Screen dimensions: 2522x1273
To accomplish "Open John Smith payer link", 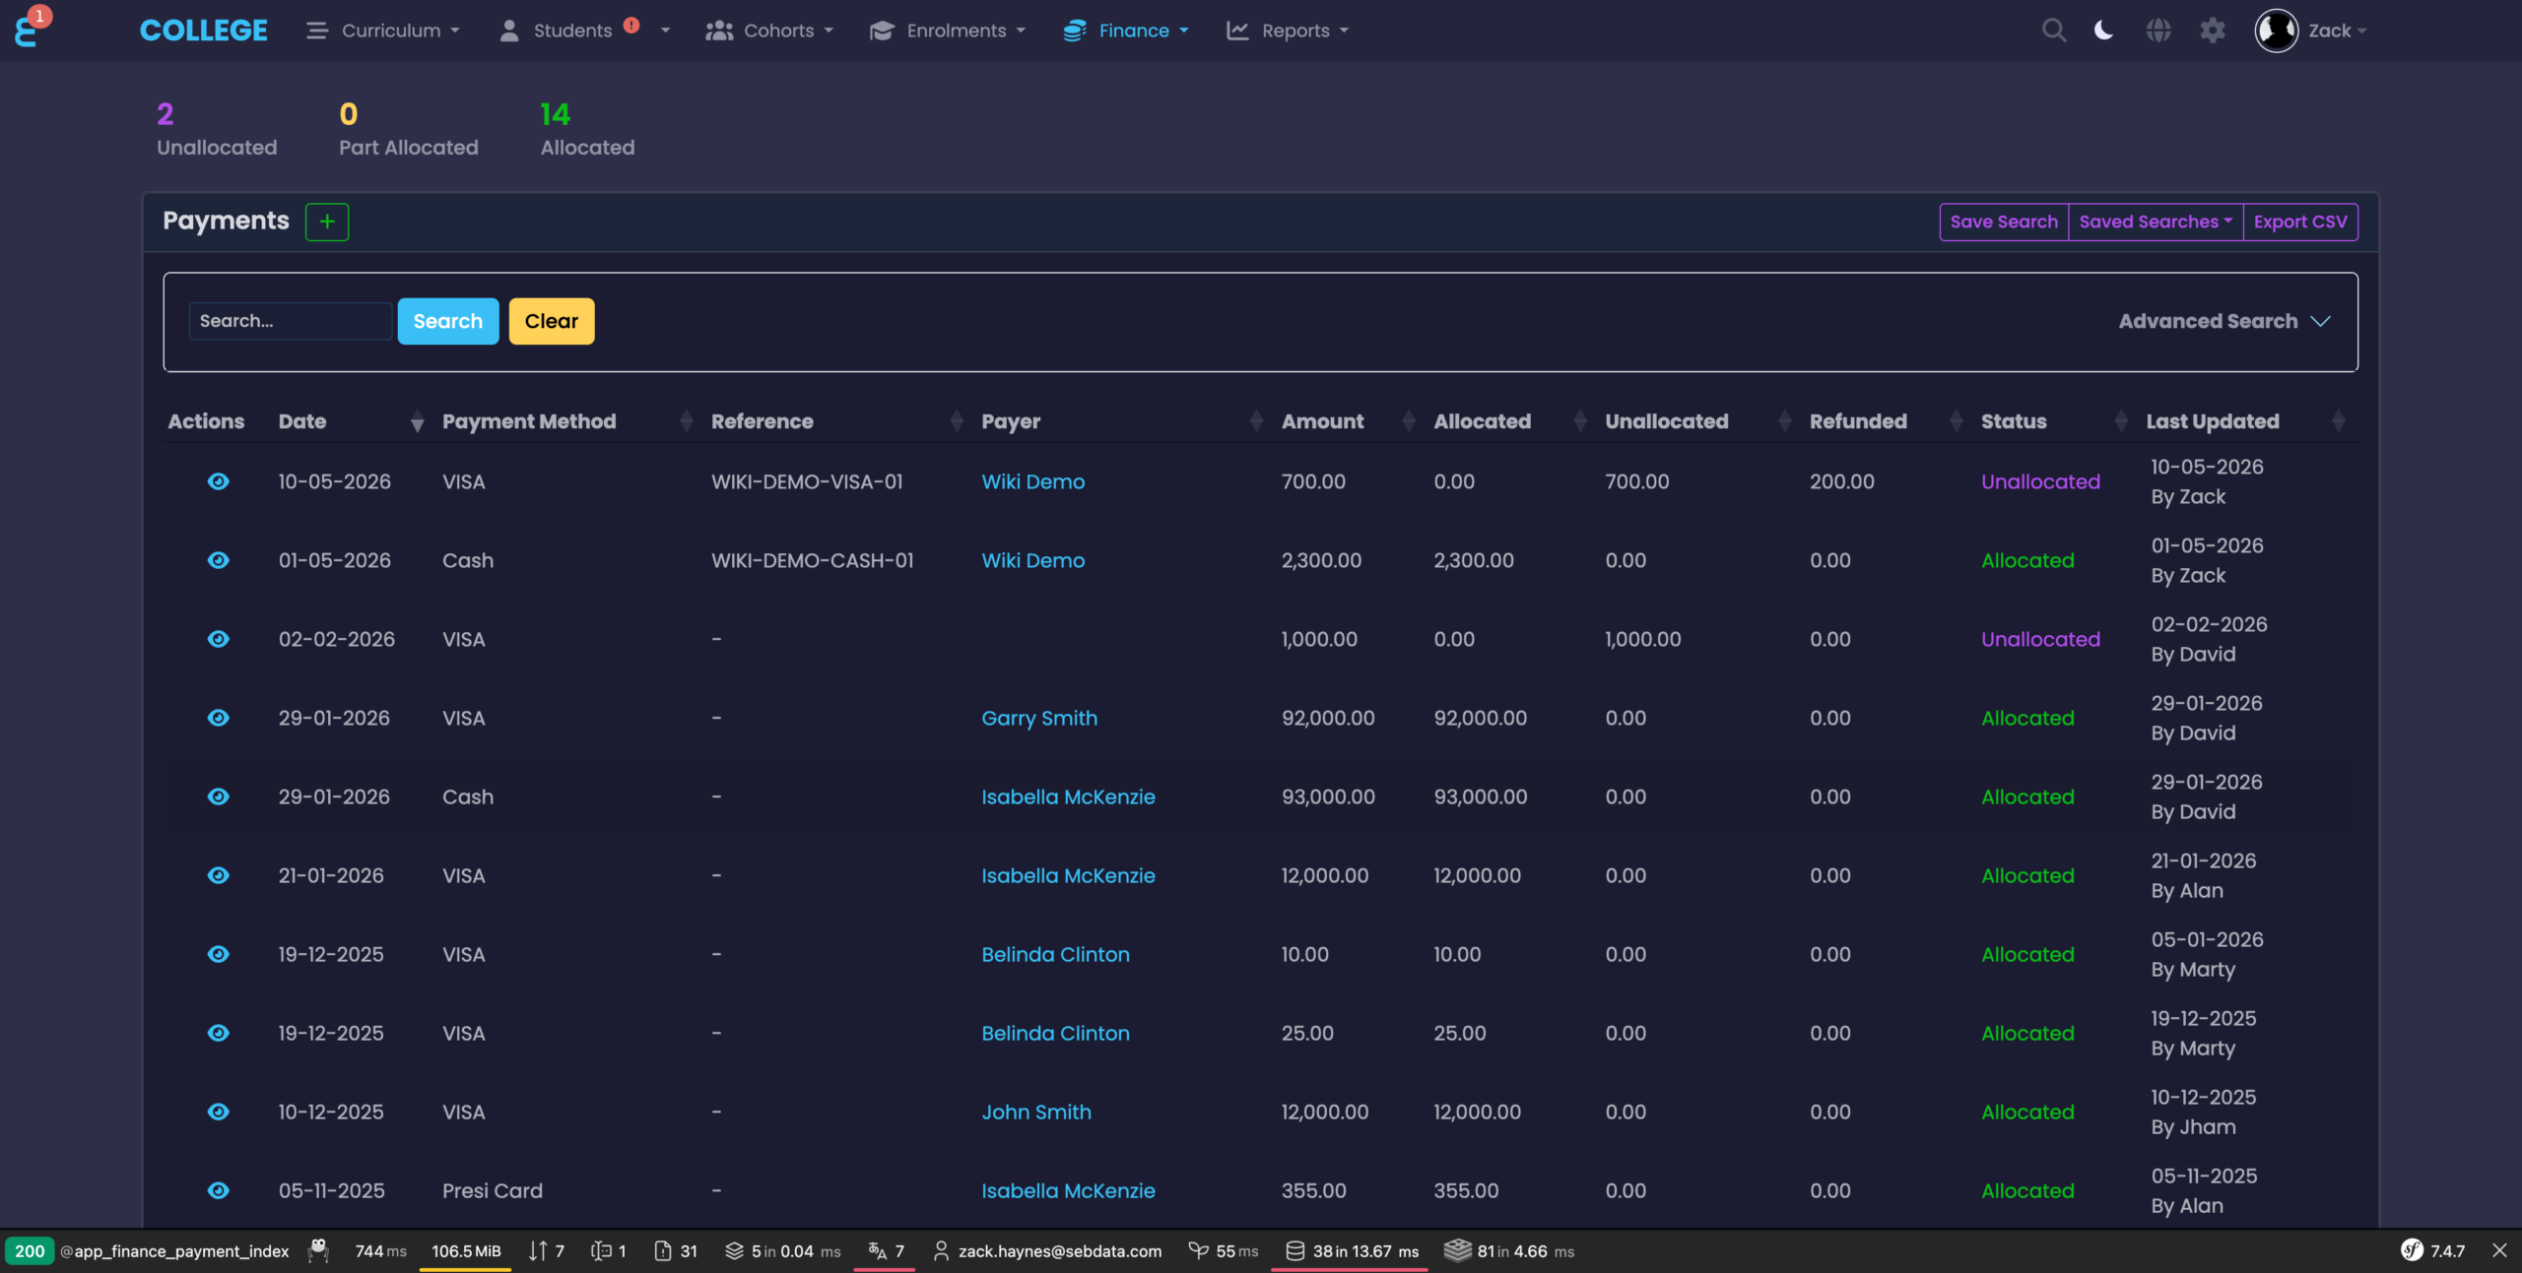I will (1036, 1112).
